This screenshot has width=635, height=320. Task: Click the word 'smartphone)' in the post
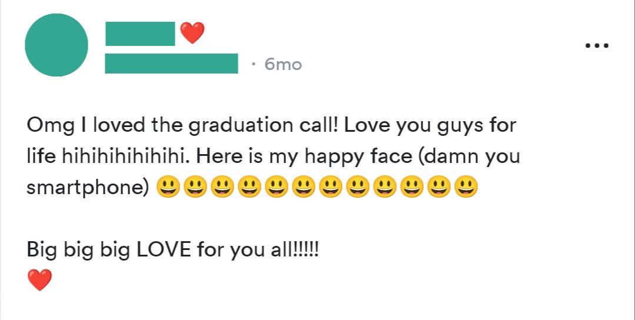click(x=88, y=188)
